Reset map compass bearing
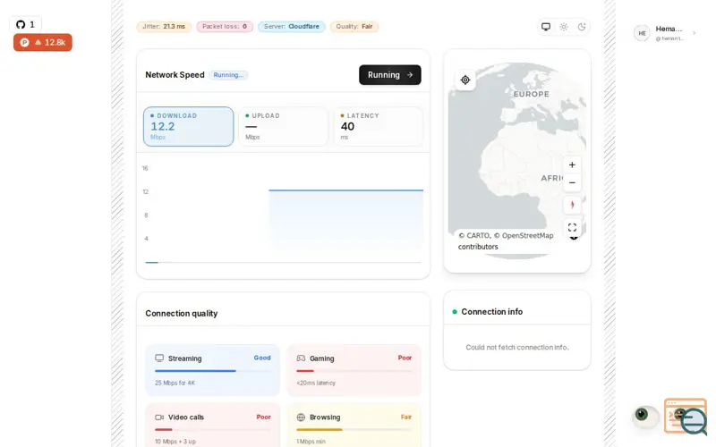This screenshot has width=716, height=447. point(572,205)
